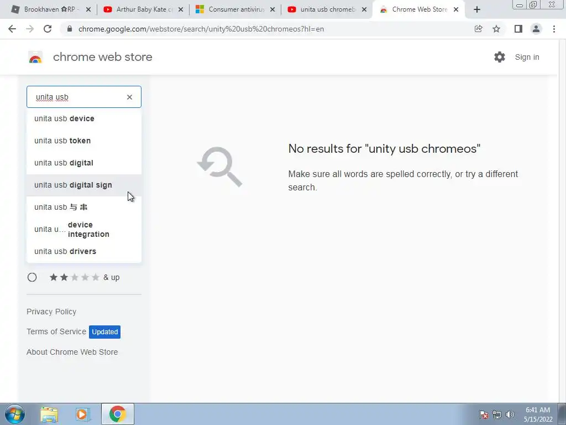The width and height of the screenshot is (566, 425).
Task: Choose suggestion 'unita usb digital'
Action: coord(84,163)
